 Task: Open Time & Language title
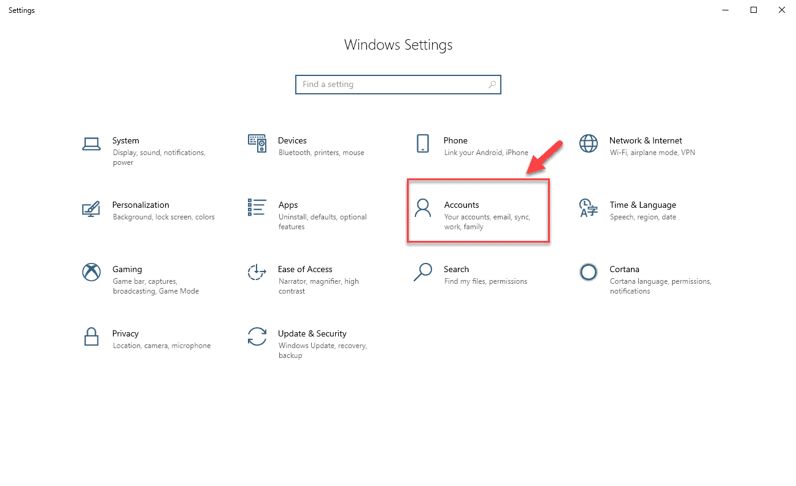coord(643,205)
